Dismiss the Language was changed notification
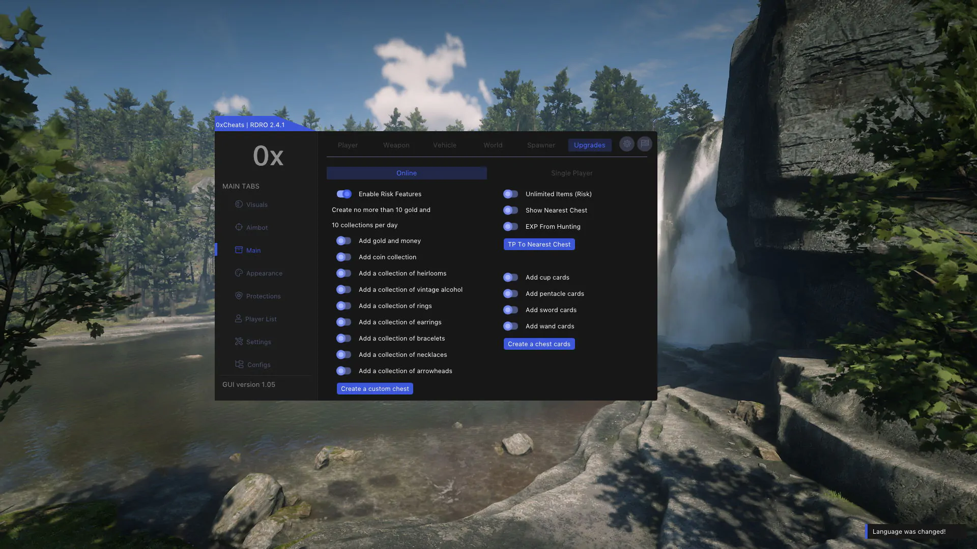The height and width of the screenshot is (549, 977). [909, 532]
